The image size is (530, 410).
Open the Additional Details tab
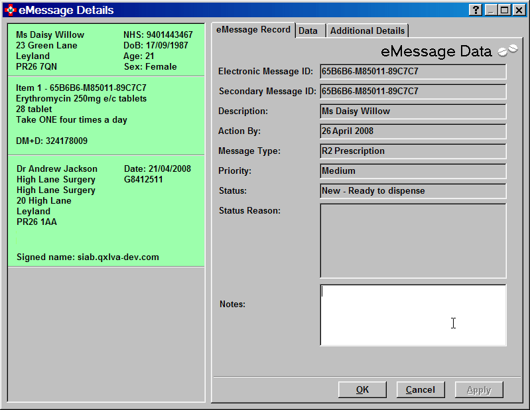pos(367,31)
